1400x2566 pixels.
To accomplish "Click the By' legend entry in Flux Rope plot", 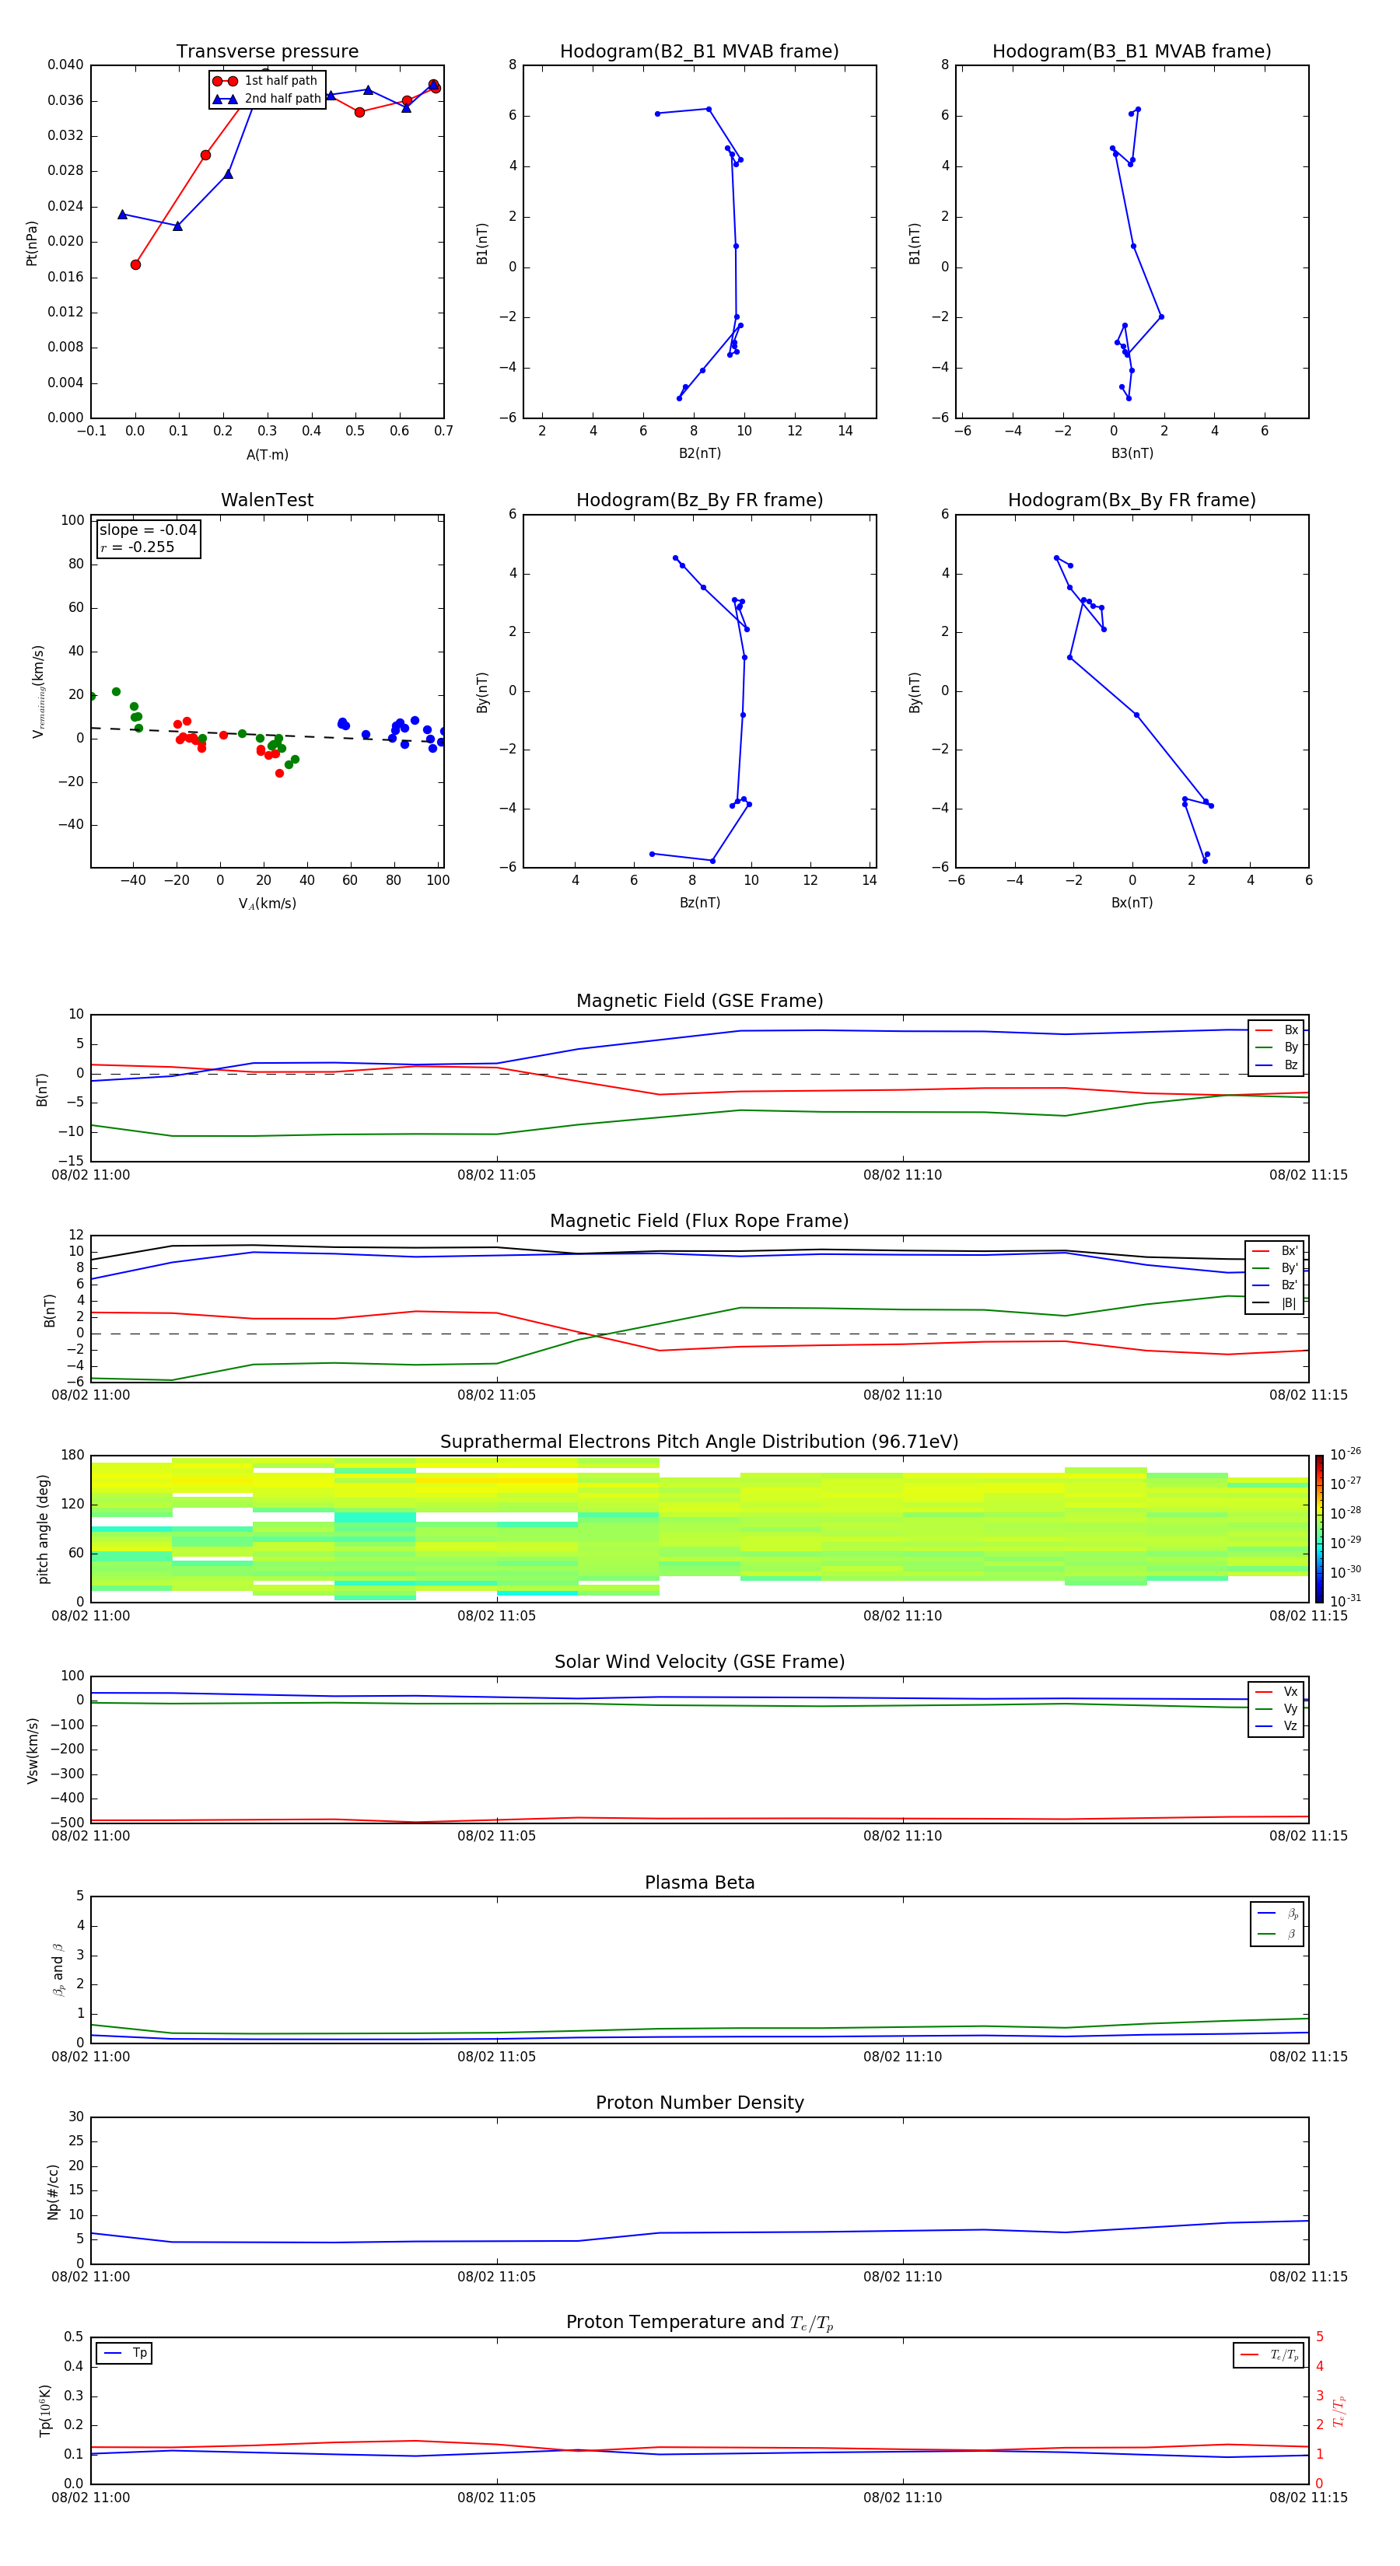I will coord(1276,1268).
